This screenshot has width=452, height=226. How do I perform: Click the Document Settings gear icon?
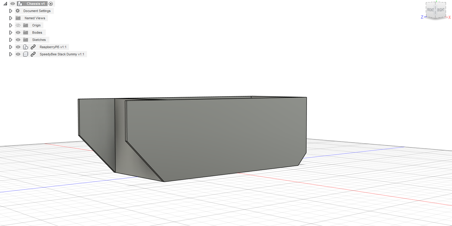coord(18,11)
